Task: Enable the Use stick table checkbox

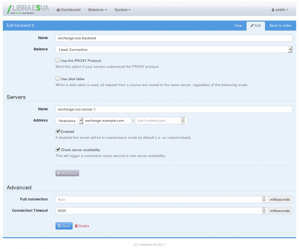Action: tap(58, 79)
